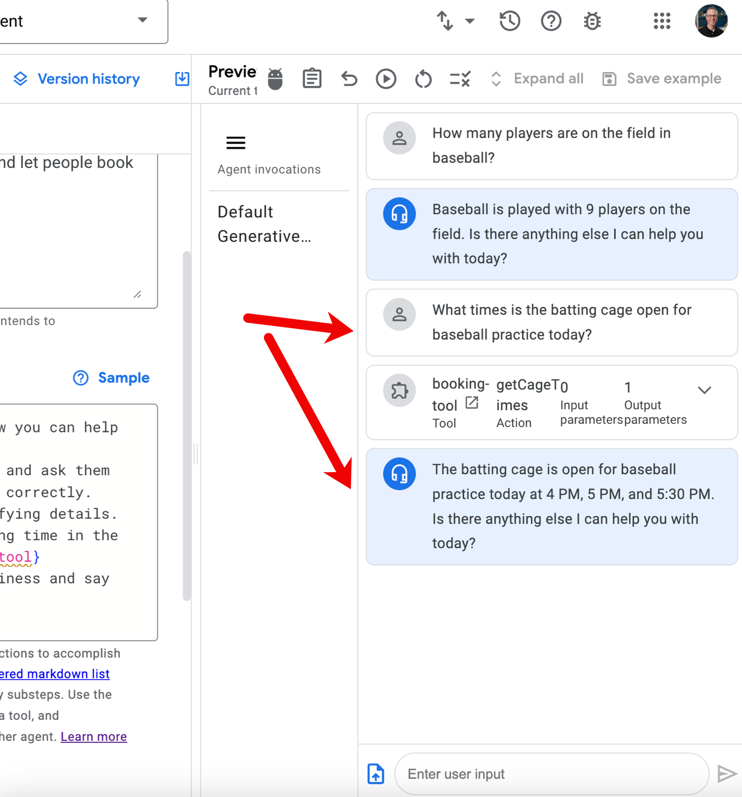Click the clipboard icon in preview toolbar
The image size is (742, 797).
[x=312, y=79]
